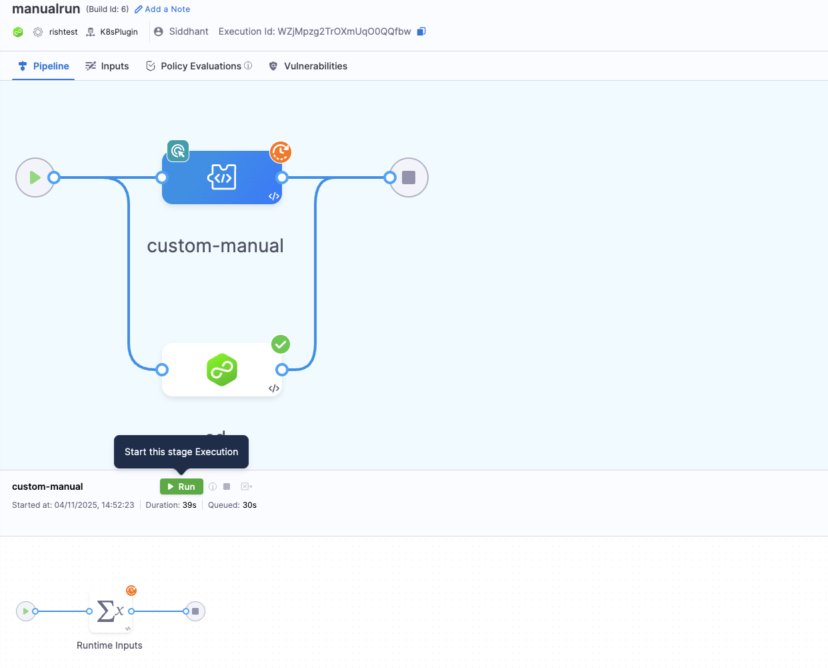Click the Policy Evaluations info icon
828x668 pixels.
248,65
